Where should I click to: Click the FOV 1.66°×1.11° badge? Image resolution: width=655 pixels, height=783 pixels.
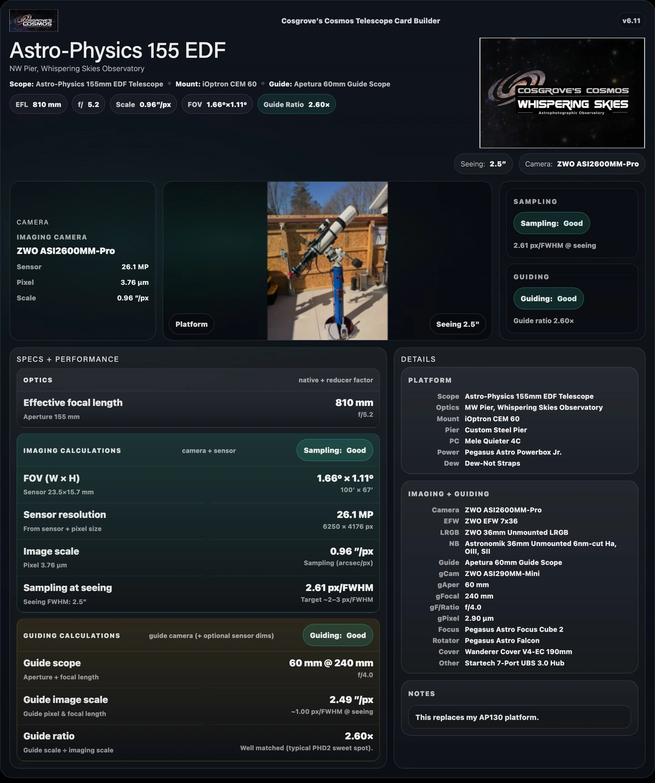point(217,104)
